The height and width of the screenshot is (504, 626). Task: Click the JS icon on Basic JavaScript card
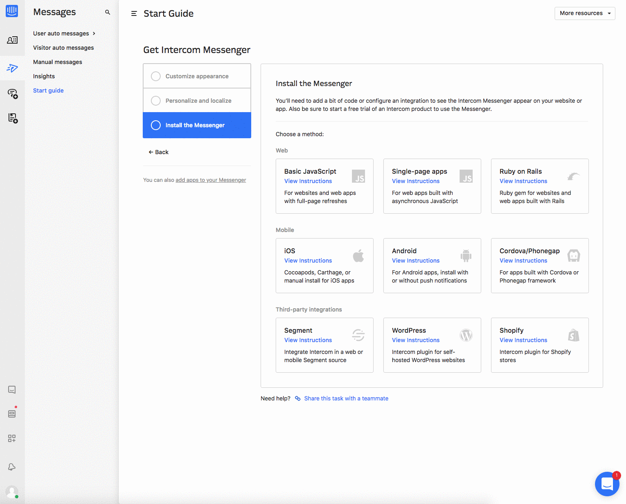[x=358, y=176]
